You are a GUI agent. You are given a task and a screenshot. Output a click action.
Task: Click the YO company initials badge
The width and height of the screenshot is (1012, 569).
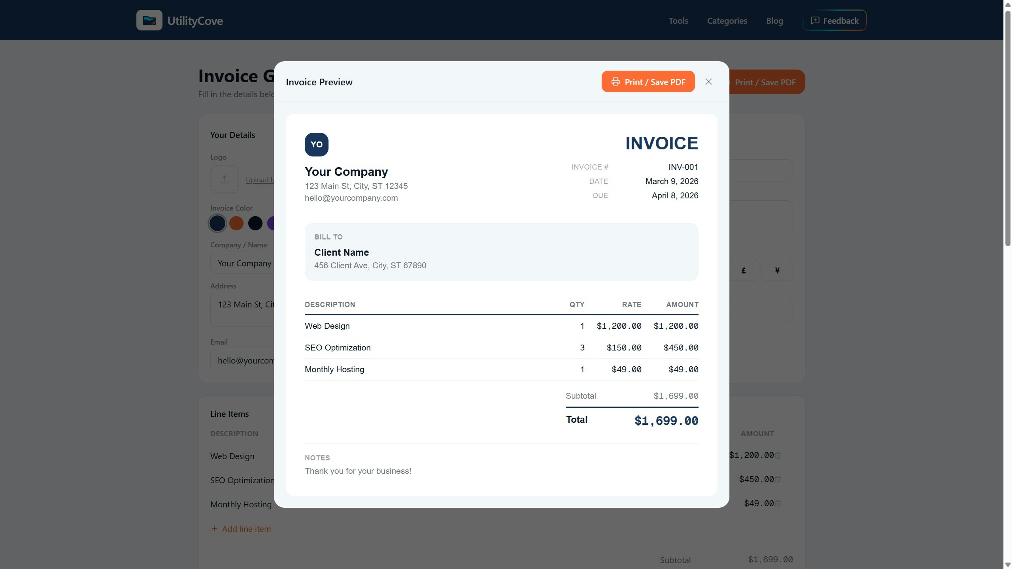click(316, 145)
